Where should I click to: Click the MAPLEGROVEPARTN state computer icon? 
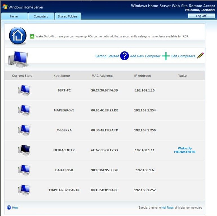(x=24, y=190)
